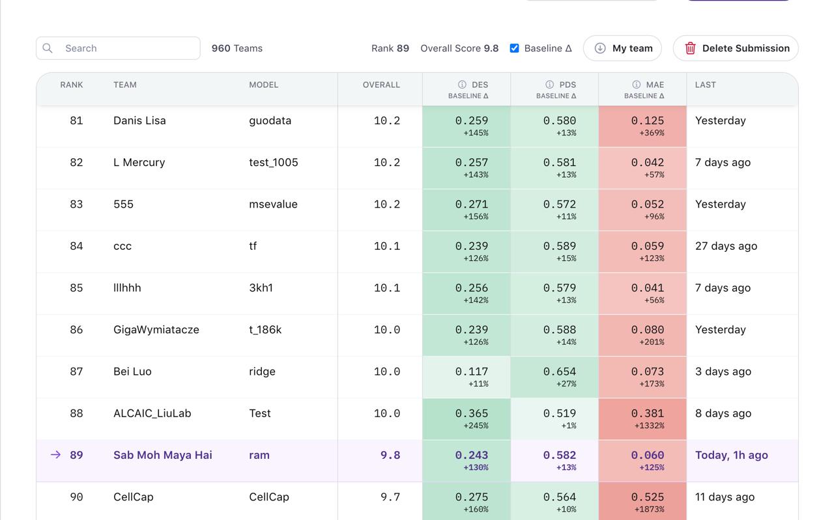834x520 pixels.
Task: Uncheck the Baseline Δ checkbox
Action: tap(514, 48)
